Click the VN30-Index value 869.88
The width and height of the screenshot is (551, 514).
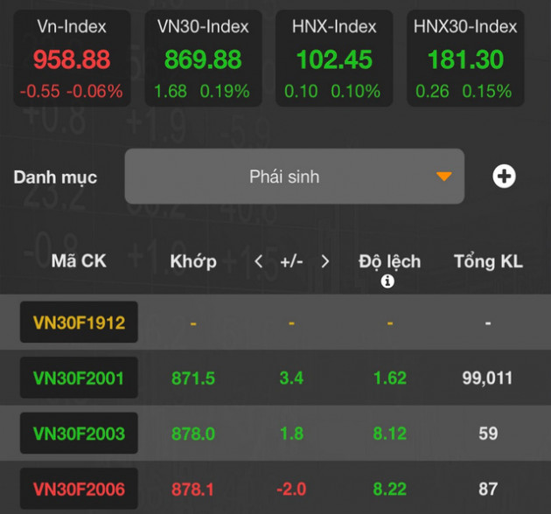[203, 59]
